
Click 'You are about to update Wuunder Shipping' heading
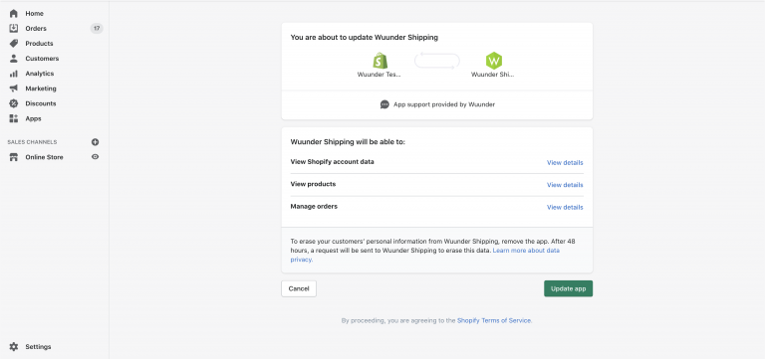pyautogui.click(x=364, y=38)
